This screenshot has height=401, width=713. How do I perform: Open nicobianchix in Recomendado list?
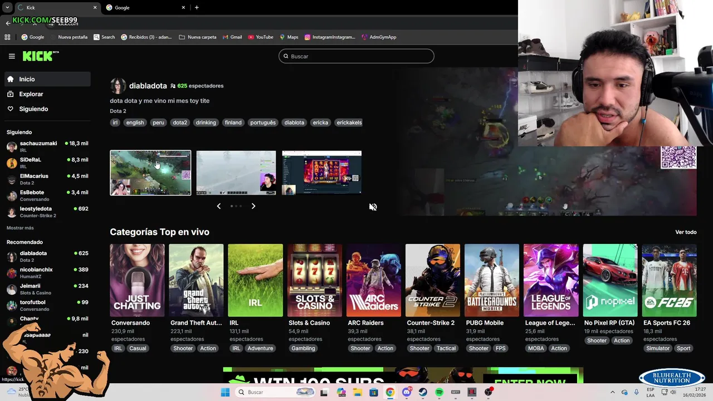click(47, 272)
